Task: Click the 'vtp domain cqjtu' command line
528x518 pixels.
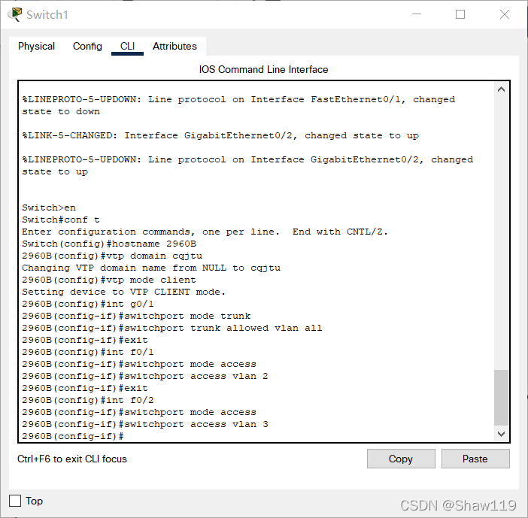Action: 112,256
